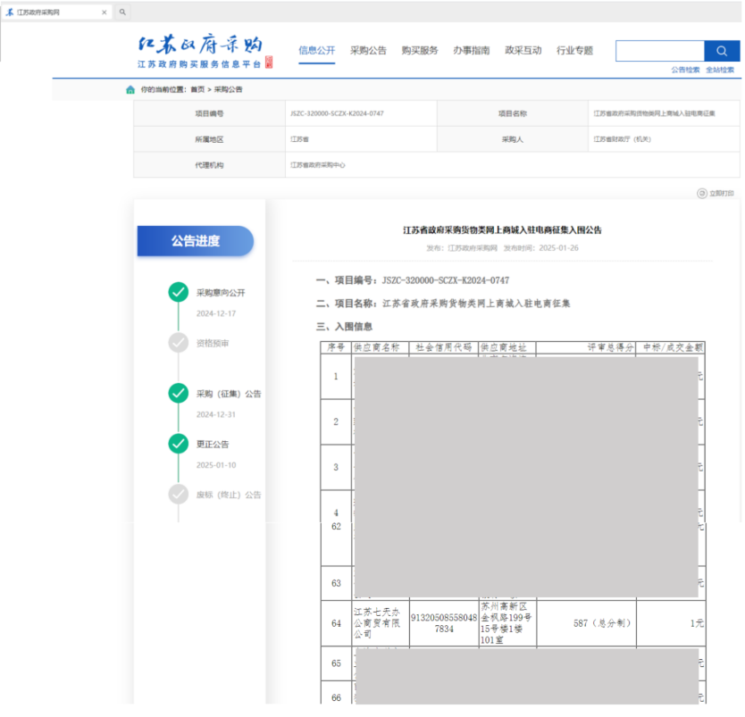Viewport: 745px width, 717px height.
Task: Click the date 2024-12-17 in progress timeline
Action: tap(216, 314)
